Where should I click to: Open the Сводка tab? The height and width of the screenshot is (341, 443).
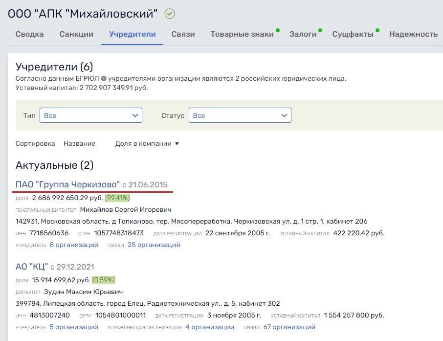tap(29, 34)
